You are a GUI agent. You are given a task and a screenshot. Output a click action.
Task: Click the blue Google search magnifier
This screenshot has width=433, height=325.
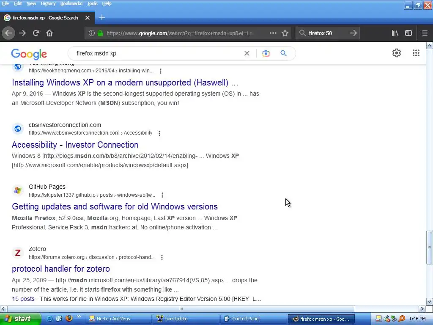(283, 53)
